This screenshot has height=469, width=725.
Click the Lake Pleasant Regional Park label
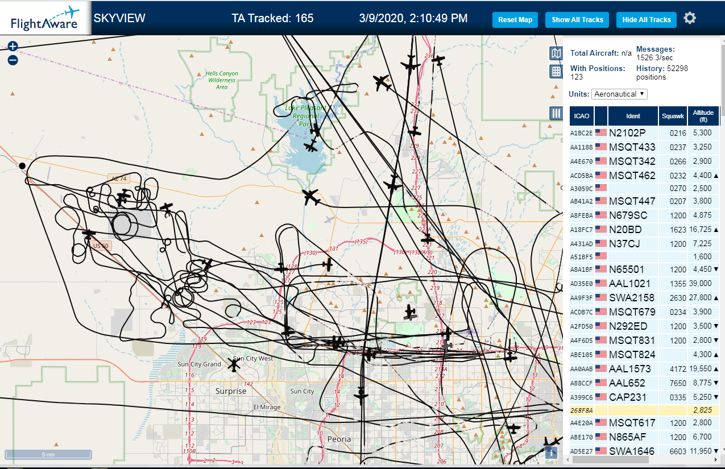pos(306,115)
